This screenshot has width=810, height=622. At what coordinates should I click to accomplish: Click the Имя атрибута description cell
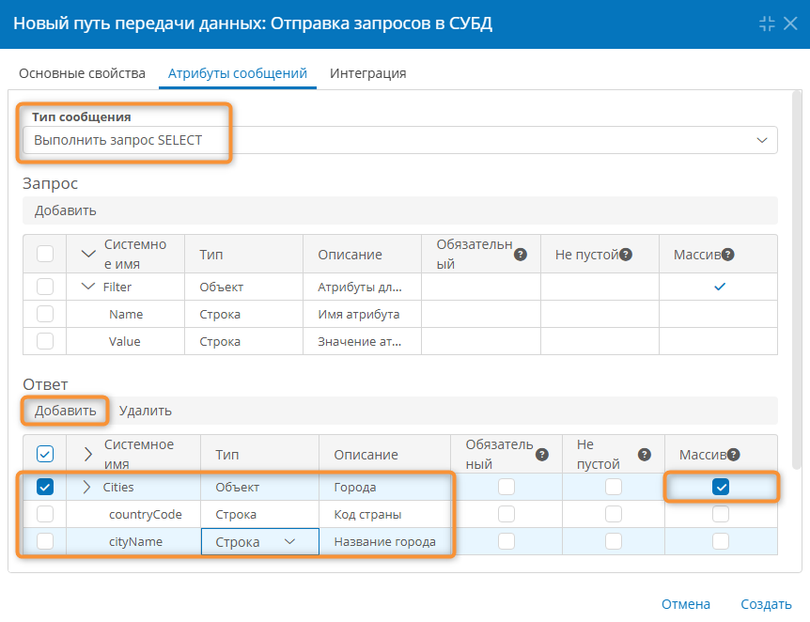point(362,314)
